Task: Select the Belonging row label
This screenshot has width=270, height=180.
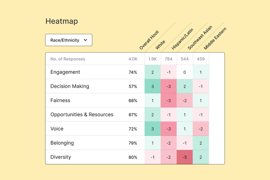Action: click(x=62, y=143)
